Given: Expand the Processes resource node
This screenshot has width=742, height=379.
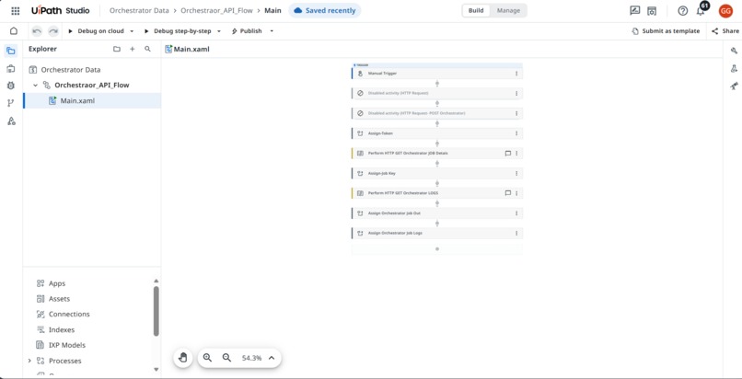Looking at the screenshot, I should click(x=29, y=361).
